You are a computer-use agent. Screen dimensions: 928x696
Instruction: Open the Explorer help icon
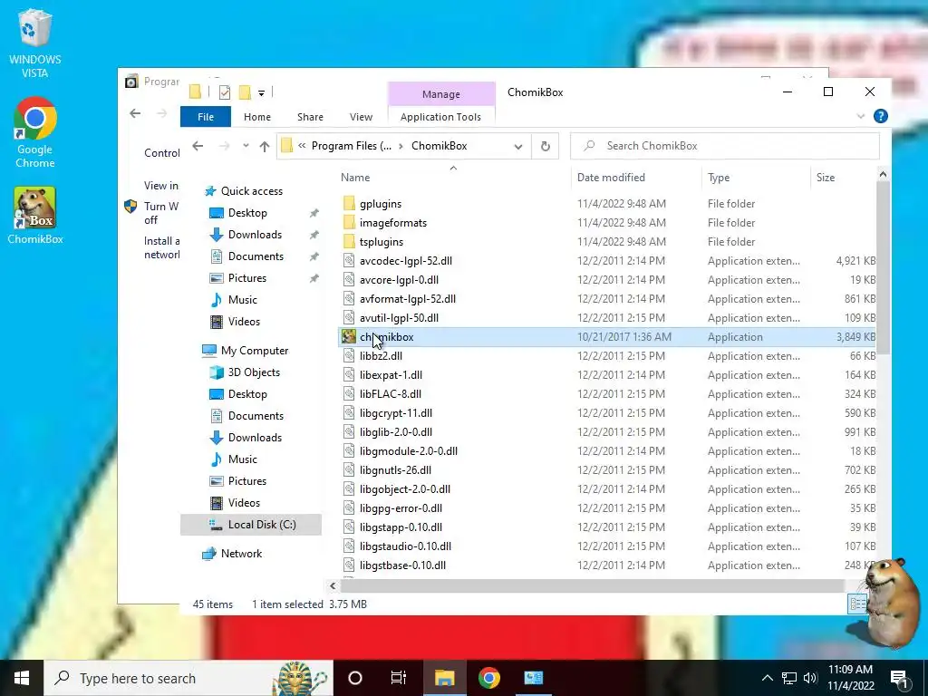point(880,117)
